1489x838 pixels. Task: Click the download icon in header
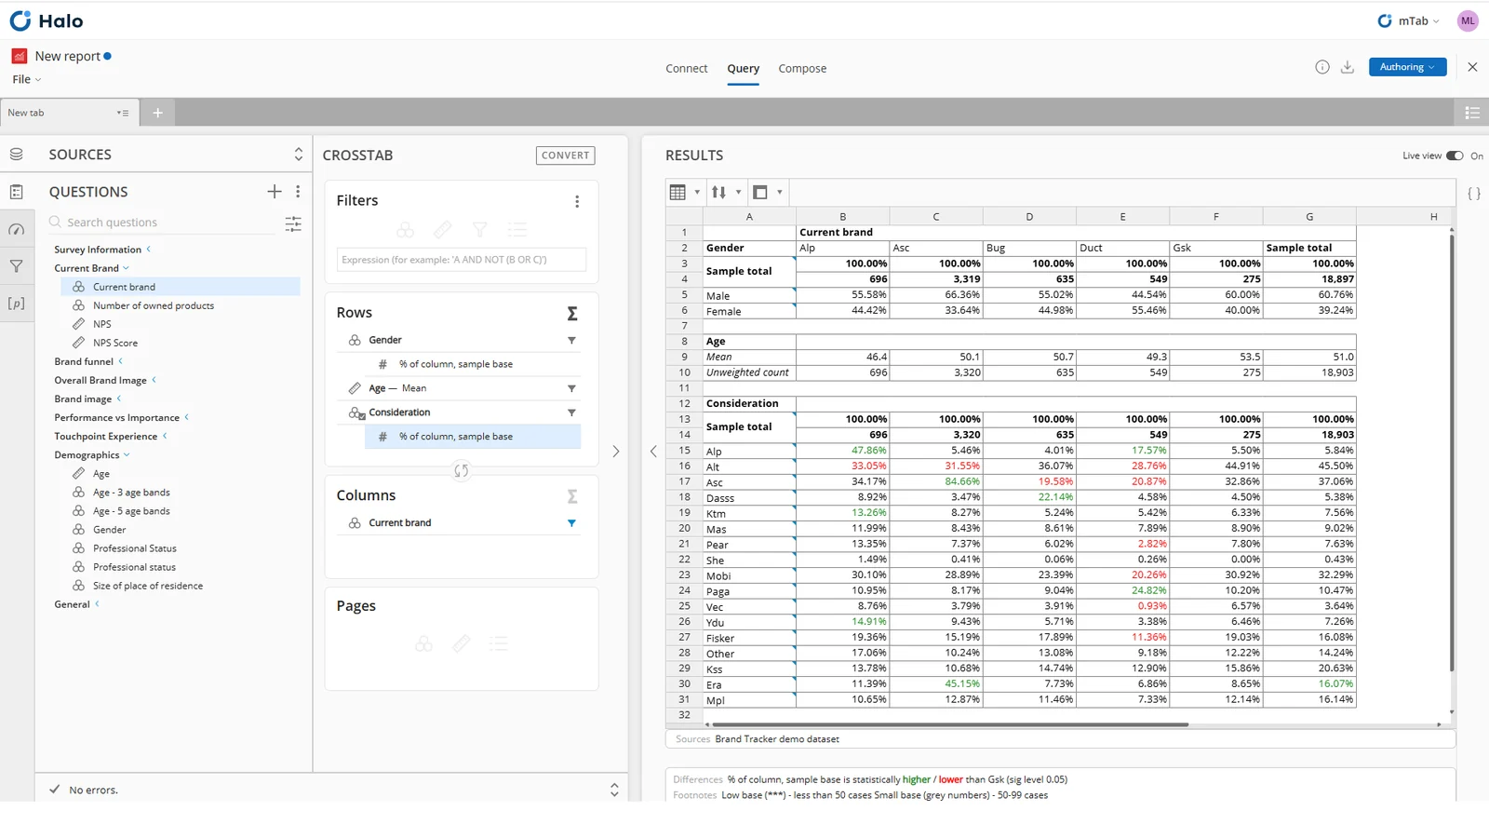pos(1347,67)
